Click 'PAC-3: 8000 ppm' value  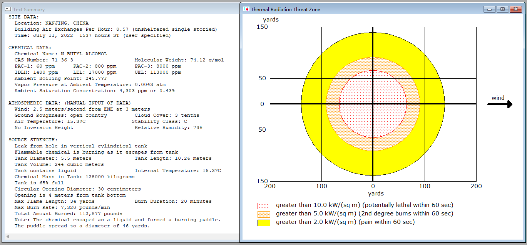pyautogui.click(x=158, y=66)
